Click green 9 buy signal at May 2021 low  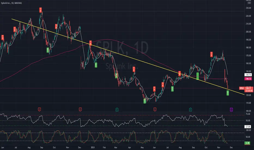click(x=145, y=101)
